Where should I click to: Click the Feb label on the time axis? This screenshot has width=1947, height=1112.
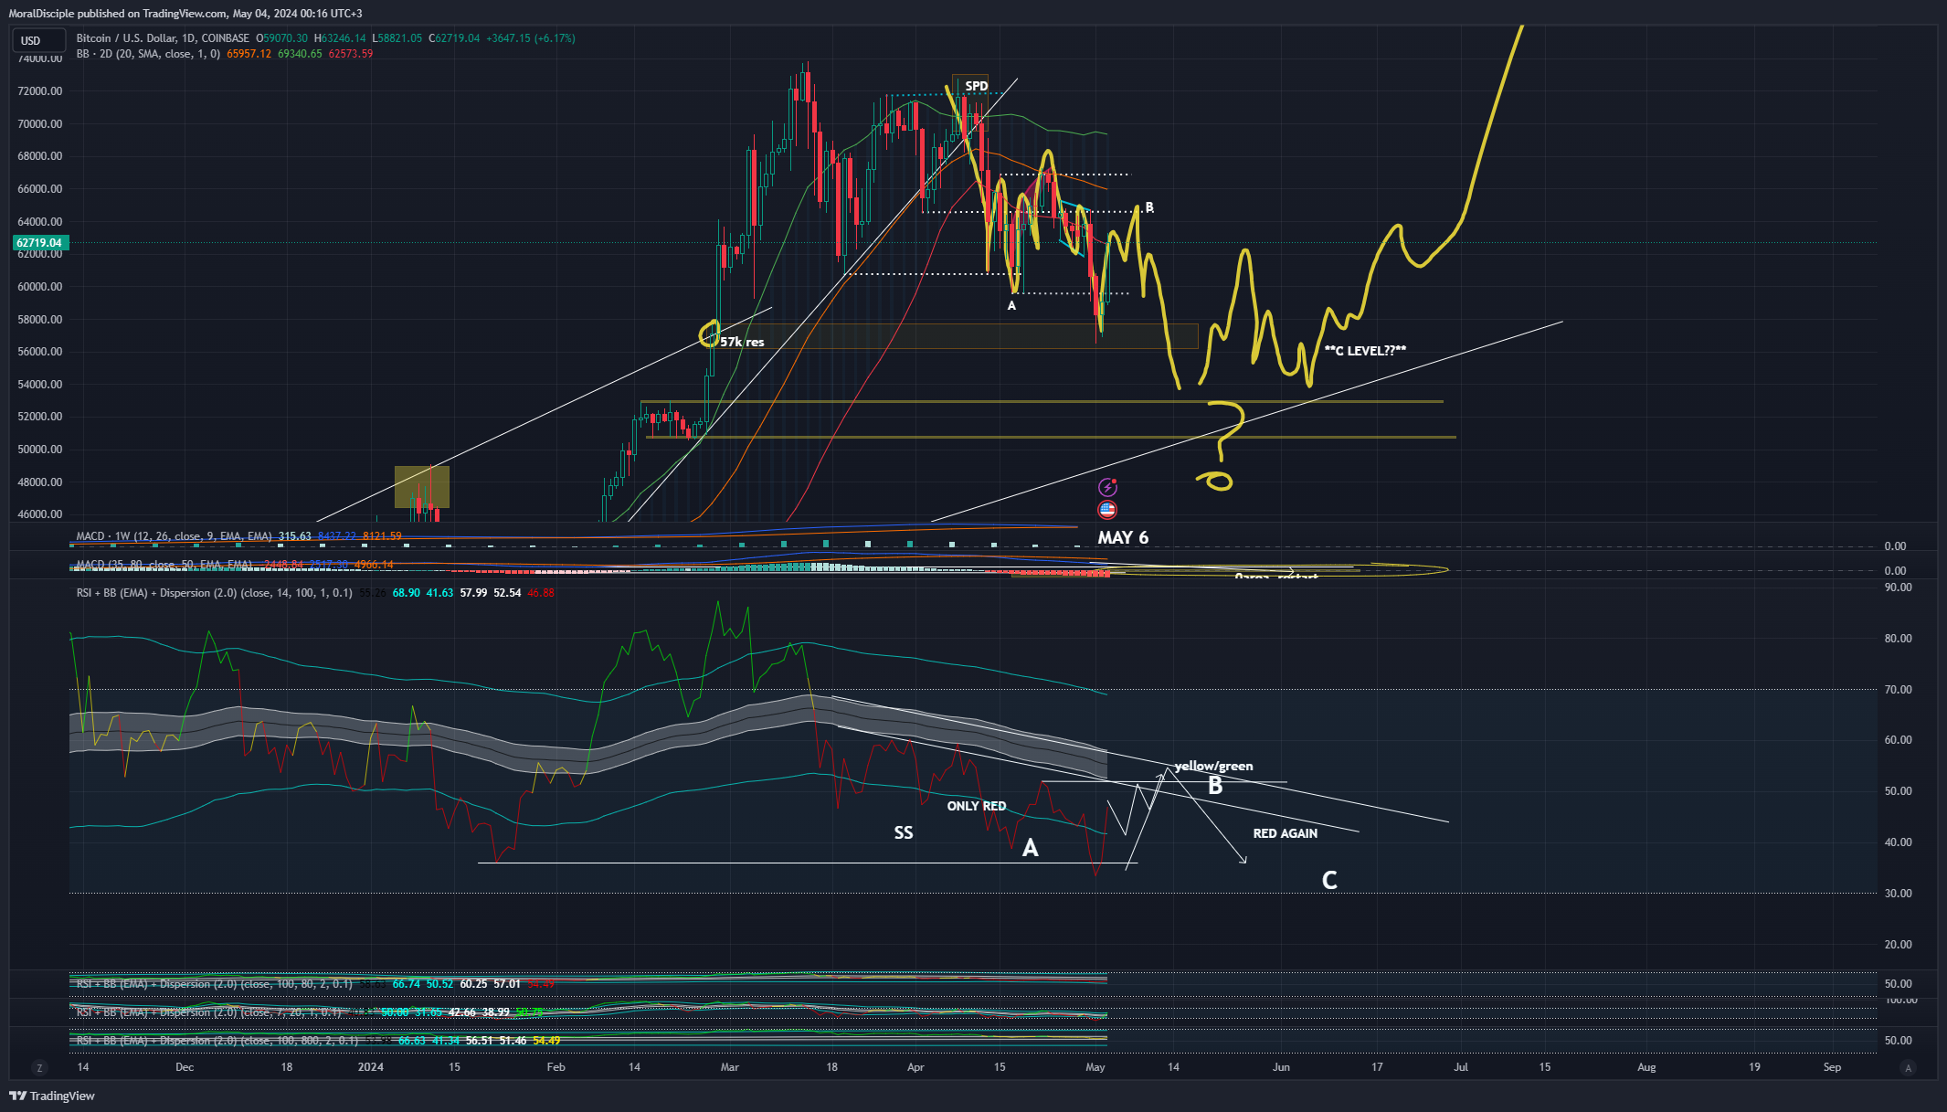point(556,1067)
